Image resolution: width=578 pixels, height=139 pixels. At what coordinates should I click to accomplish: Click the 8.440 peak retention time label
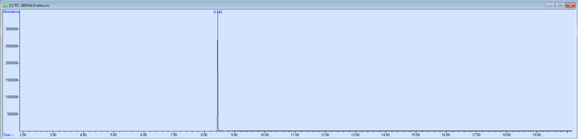[218, 12]
